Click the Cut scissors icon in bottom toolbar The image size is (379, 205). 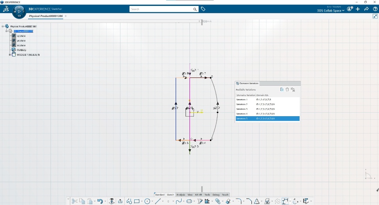click(x=75, y=201)
